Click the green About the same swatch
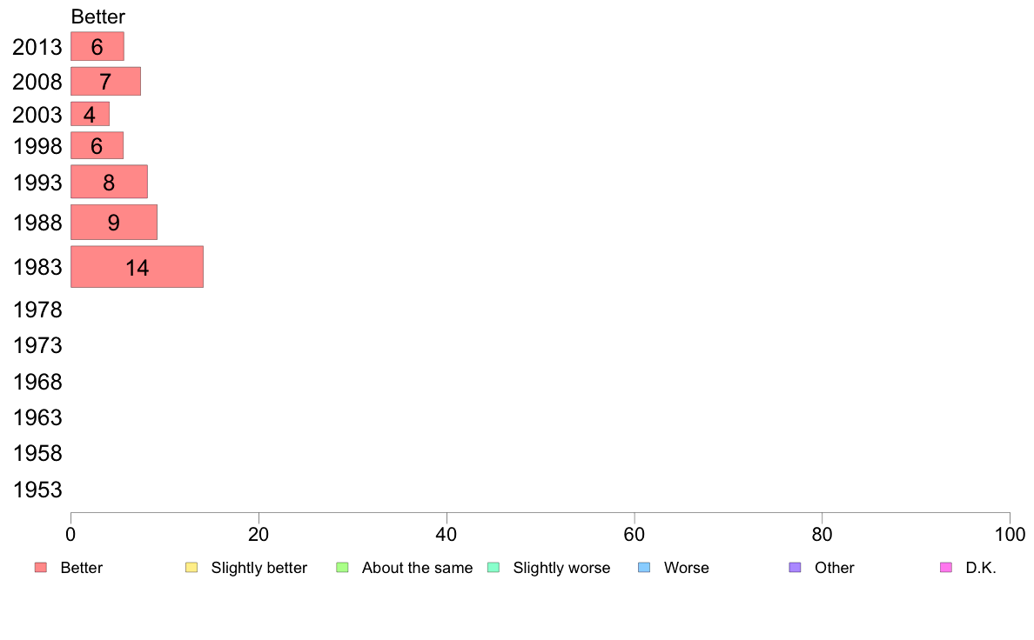Viewport: 1034px width, 640px height. click(342, 568)
